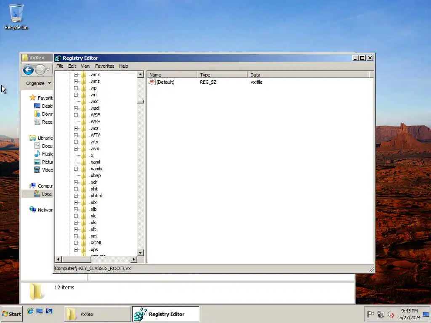Click the Registry Editor taskbar button

tap(166, 314)
